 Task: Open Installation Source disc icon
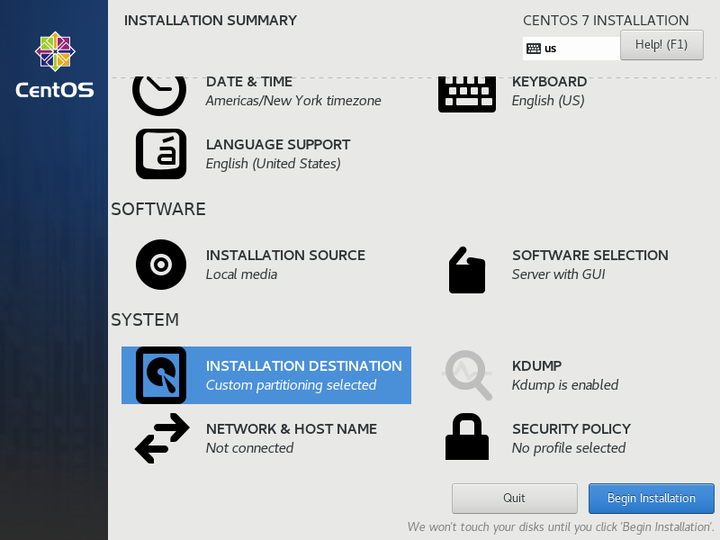click(161, 265)
